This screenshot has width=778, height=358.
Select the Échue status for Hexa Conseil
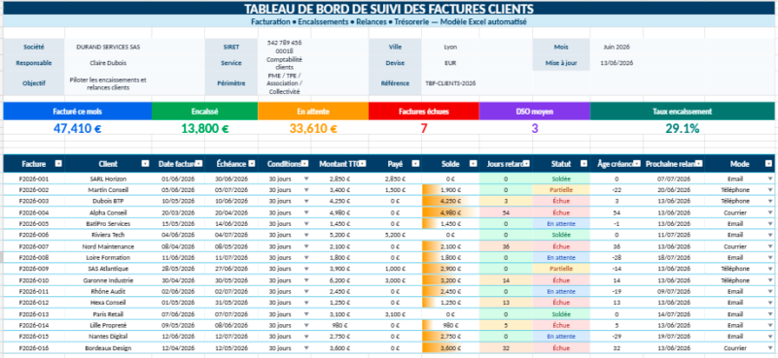(x=561, y=303)
